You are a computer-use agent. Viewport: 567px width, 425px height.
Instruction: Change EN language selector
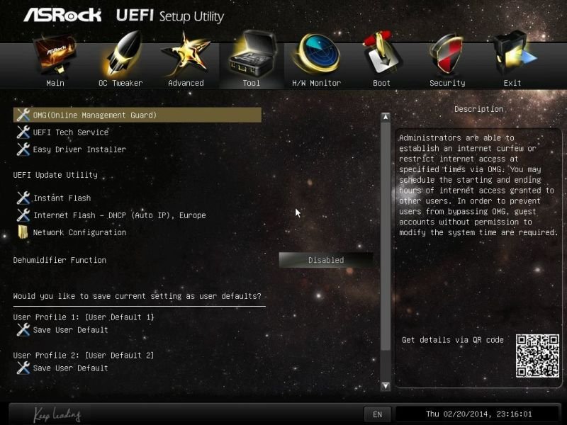(x=377, y=414)
